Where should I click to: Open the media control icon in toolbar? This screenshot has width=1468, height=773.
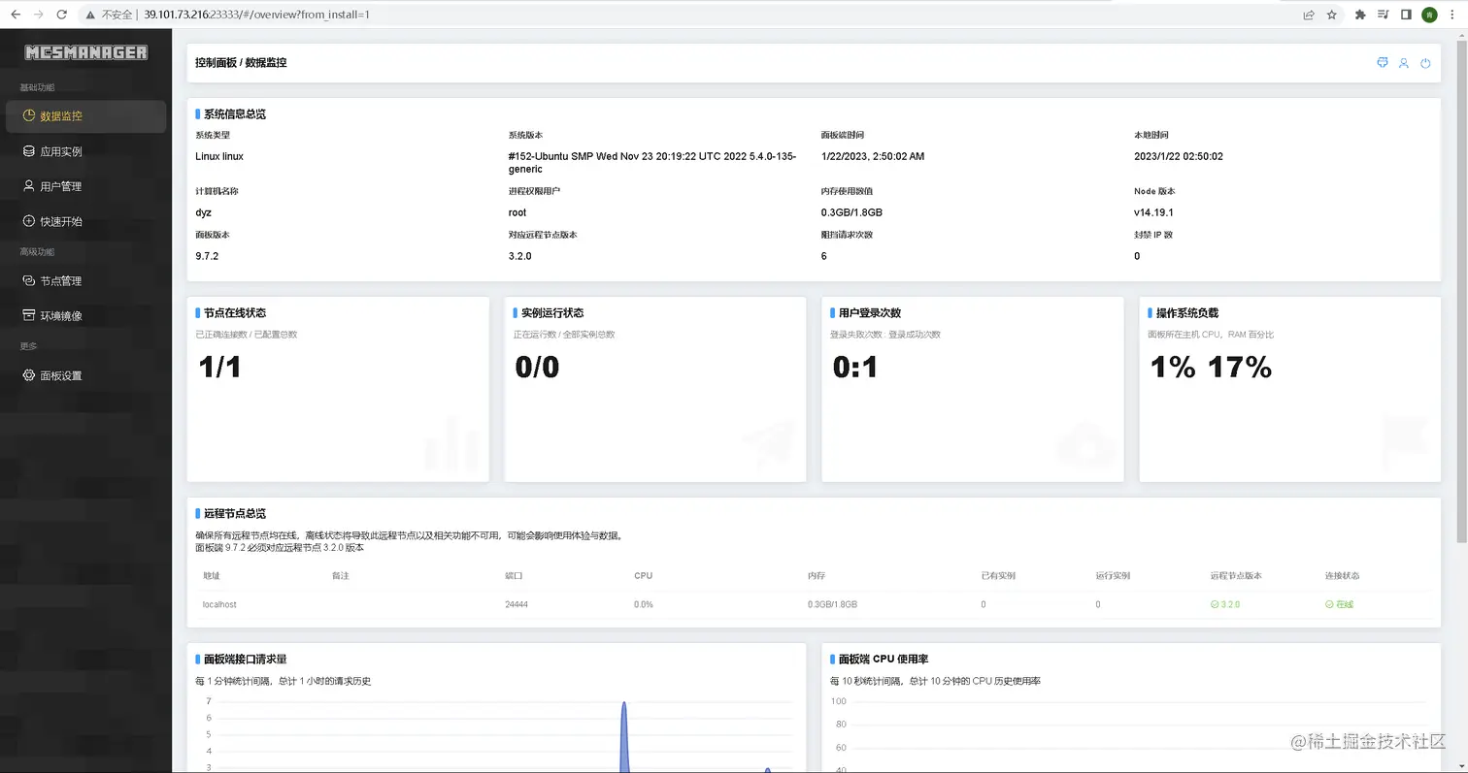[1383, 15]
